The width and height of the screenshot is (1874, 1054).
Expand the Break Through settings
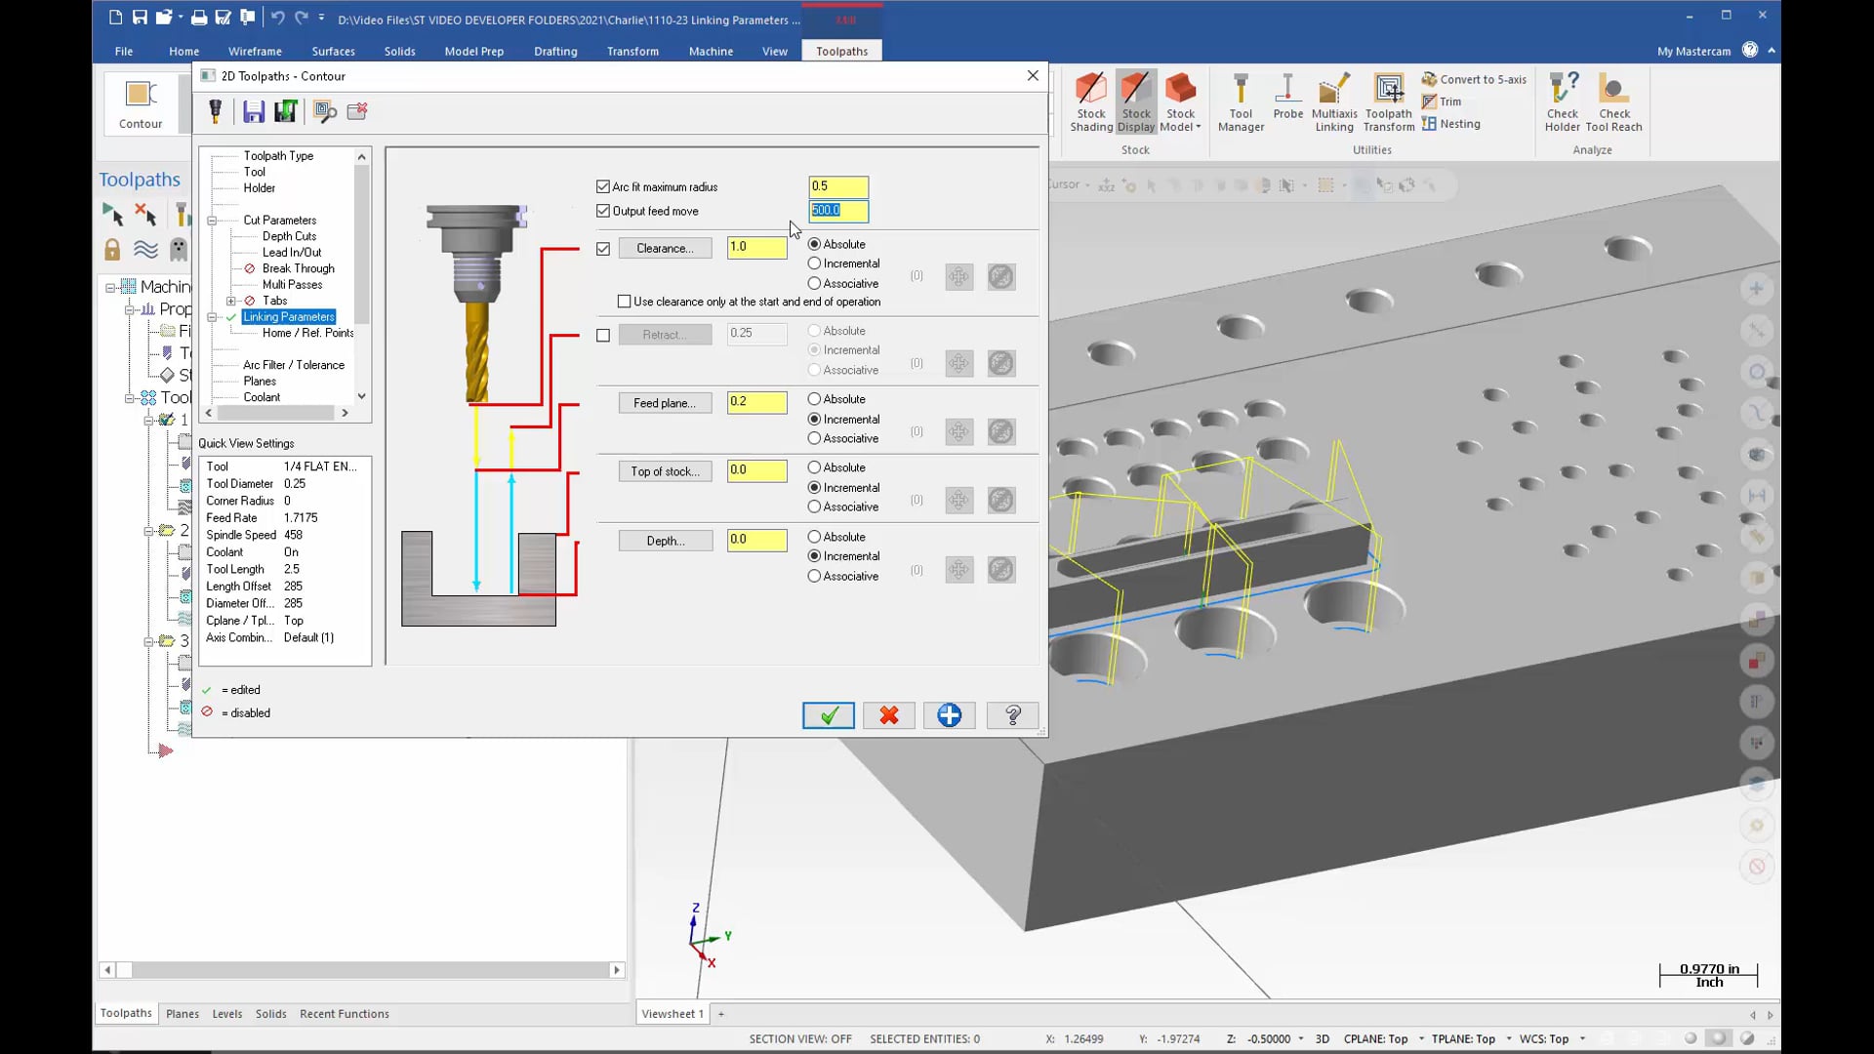click(x=299, y=267)
